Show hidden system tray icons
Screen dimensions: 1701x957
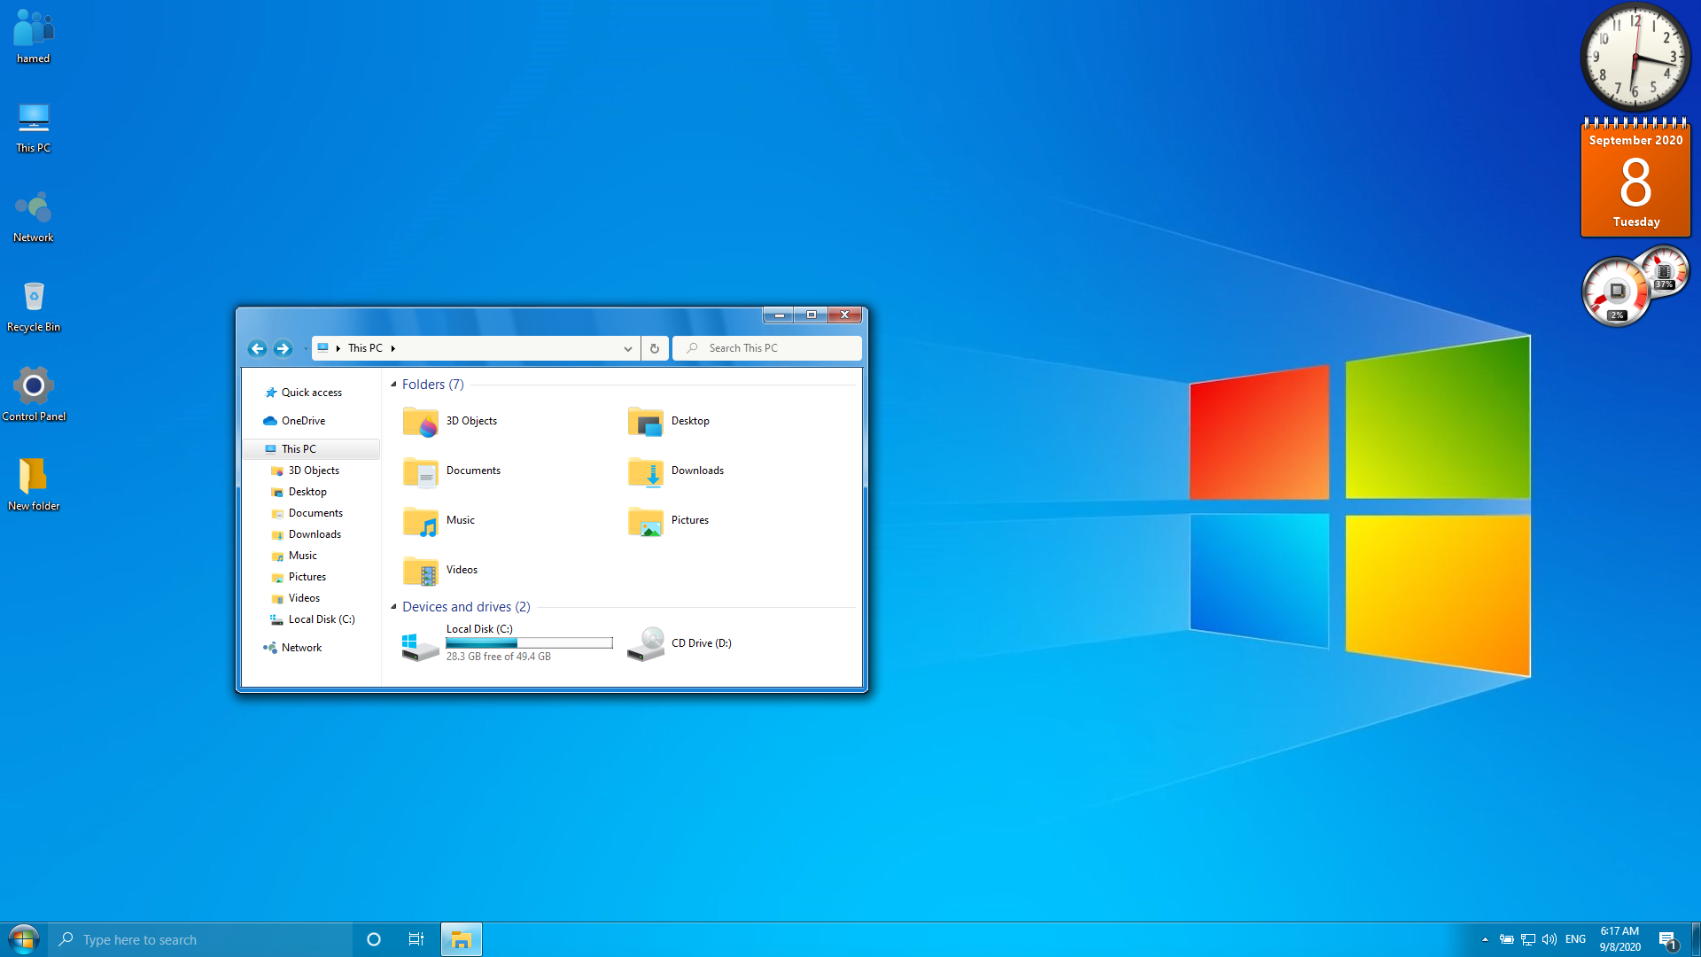[x=1485, y=939]
